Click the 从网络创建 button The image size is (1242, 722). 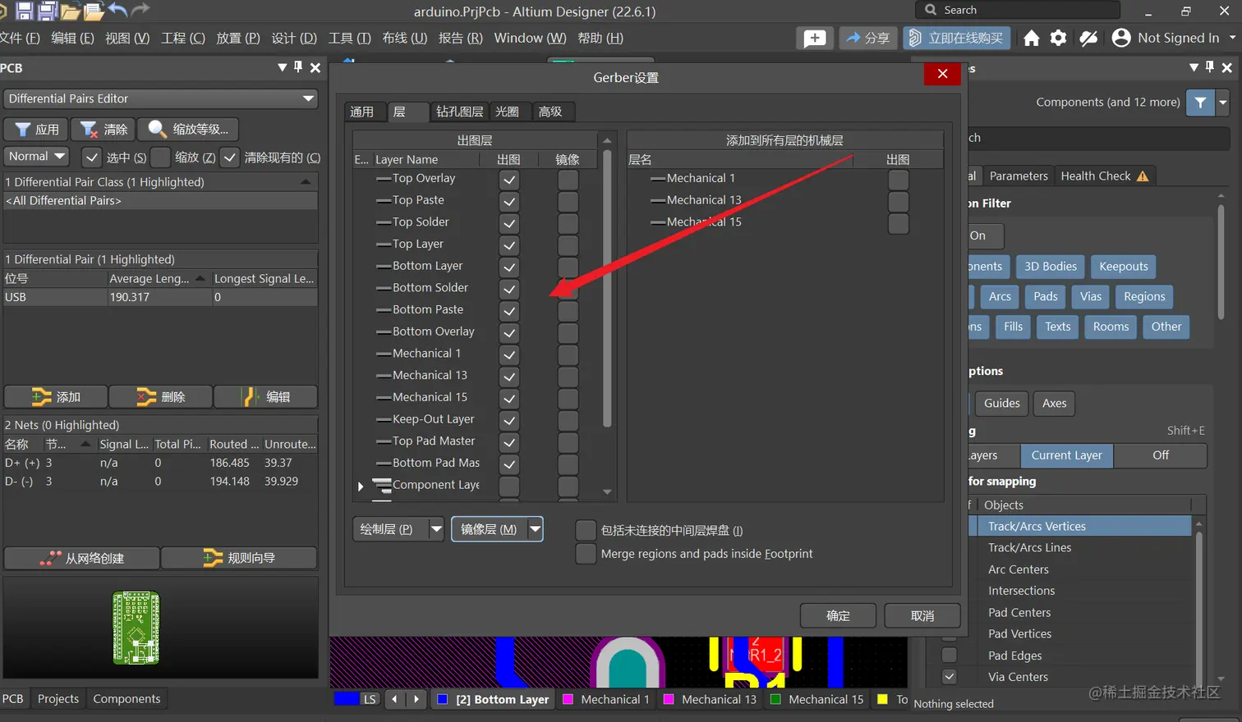click(x=81, y=558)
